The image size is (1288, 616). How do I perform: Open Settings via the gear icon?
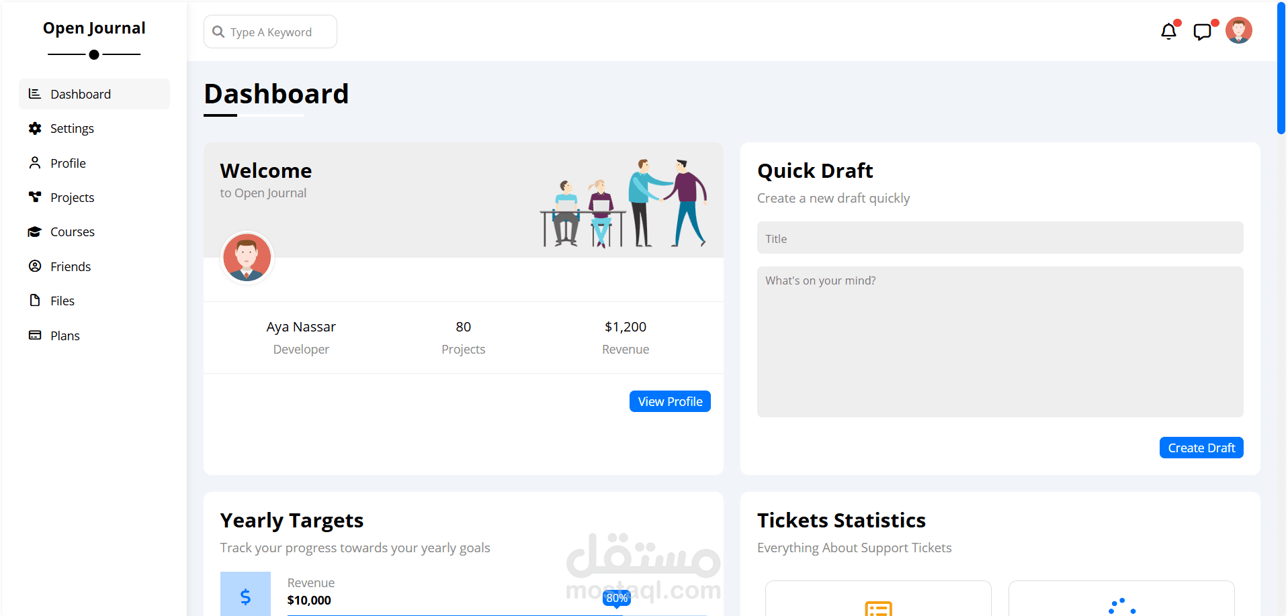pyautogui.click(x=35, y=128)
